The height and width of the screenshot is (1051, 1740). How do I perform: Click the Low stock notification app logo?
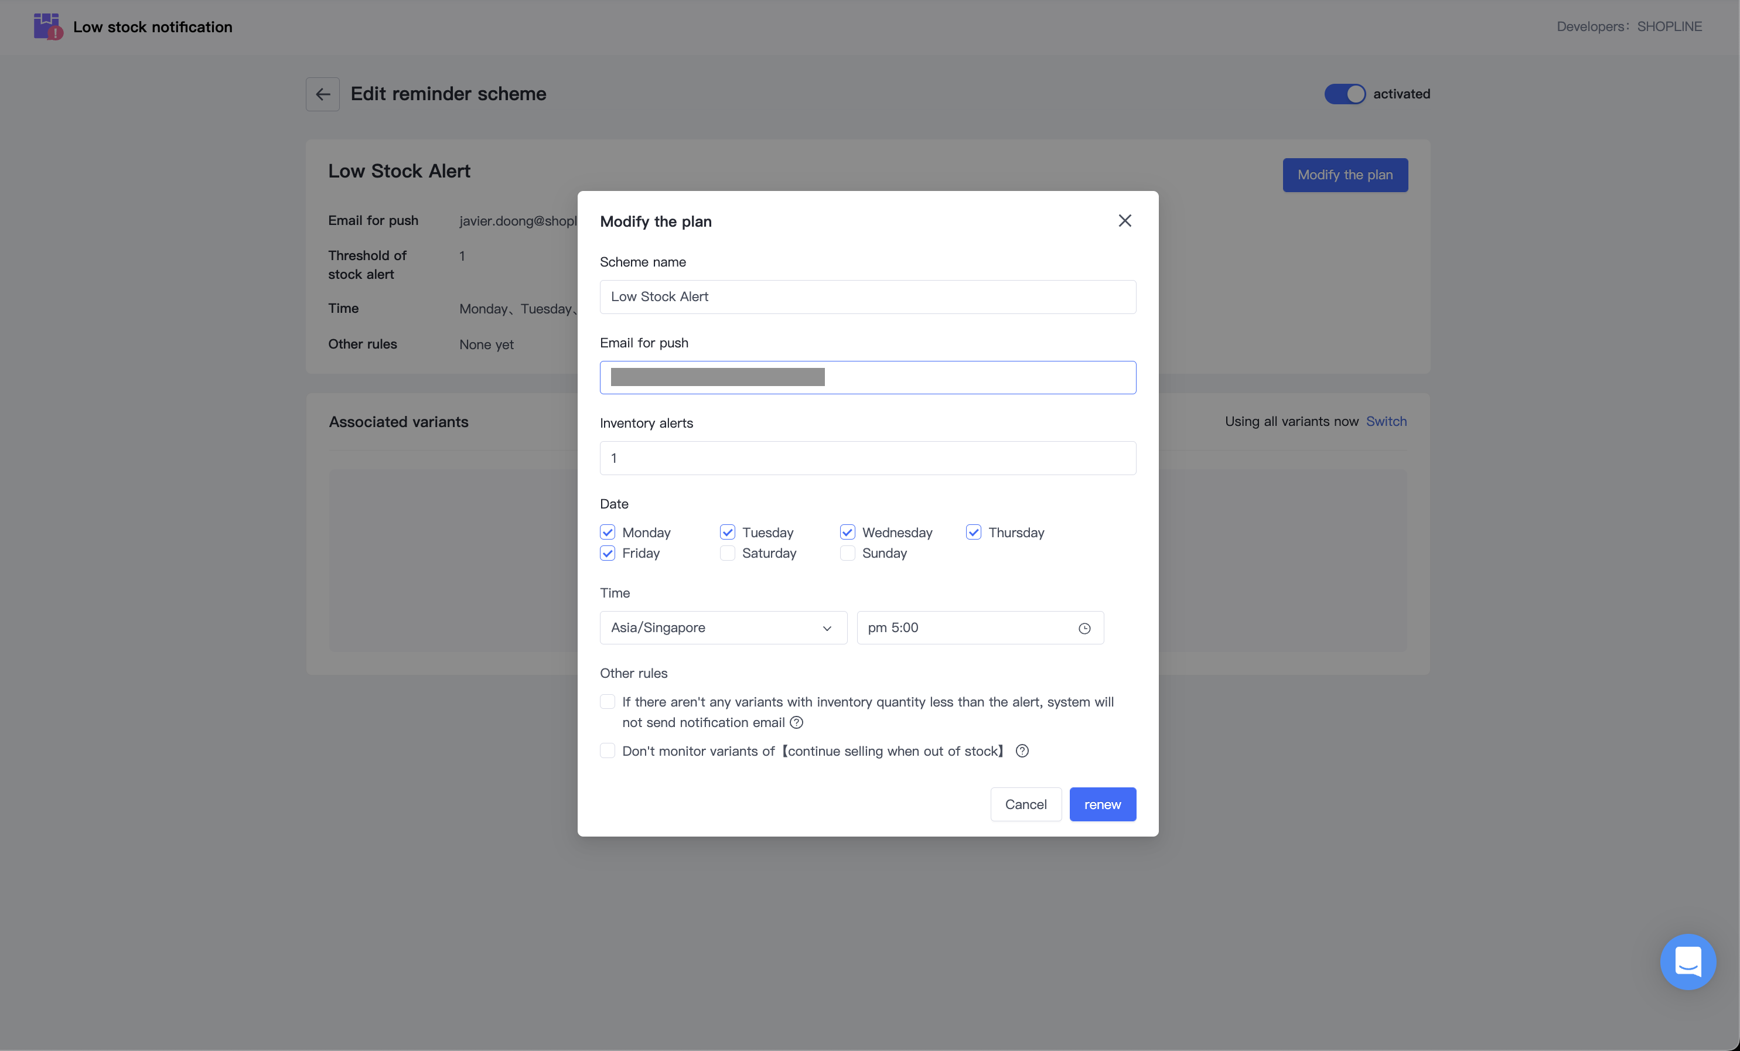point(48,27)
